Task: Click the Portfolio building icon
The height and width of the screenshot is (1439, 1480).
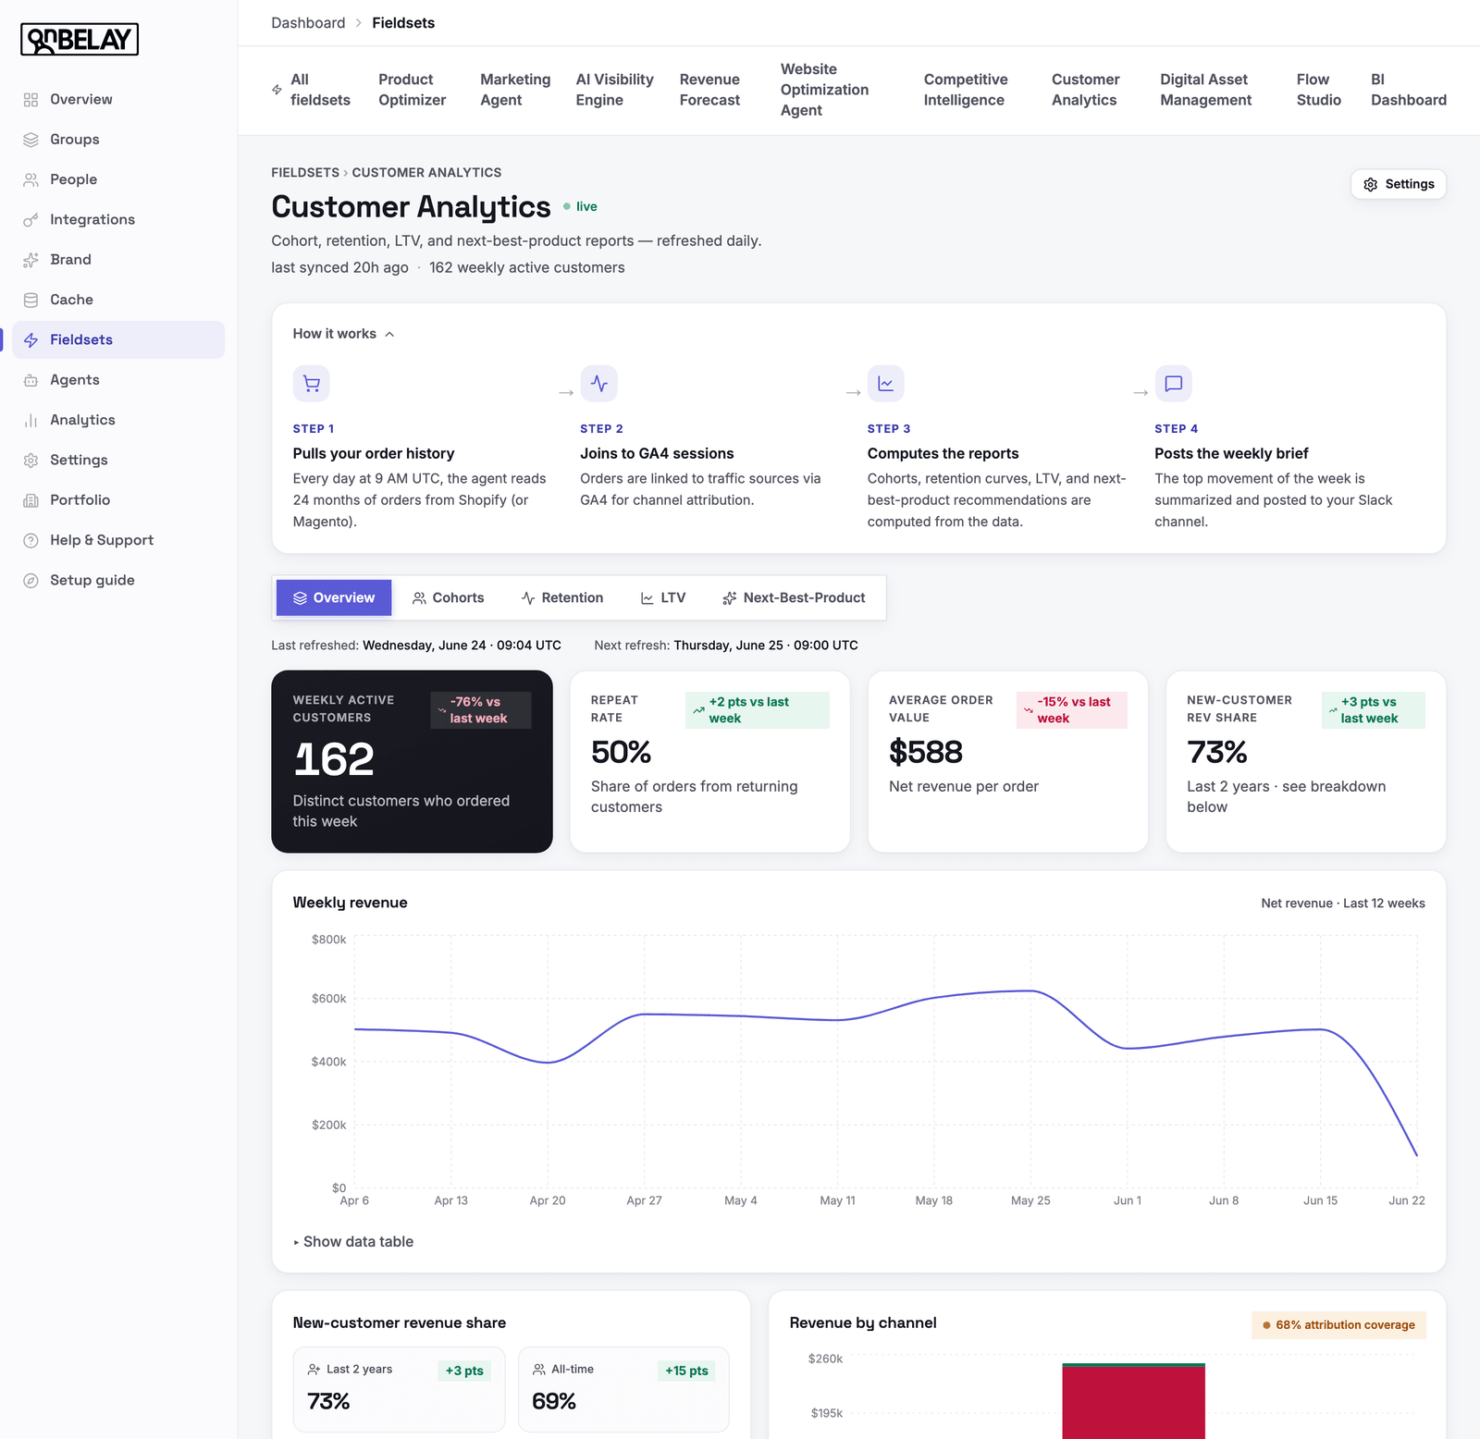Action: coord(31,500)
